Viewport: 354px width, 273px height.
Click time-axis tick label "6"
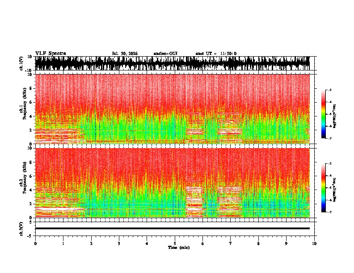coord(203,244)
